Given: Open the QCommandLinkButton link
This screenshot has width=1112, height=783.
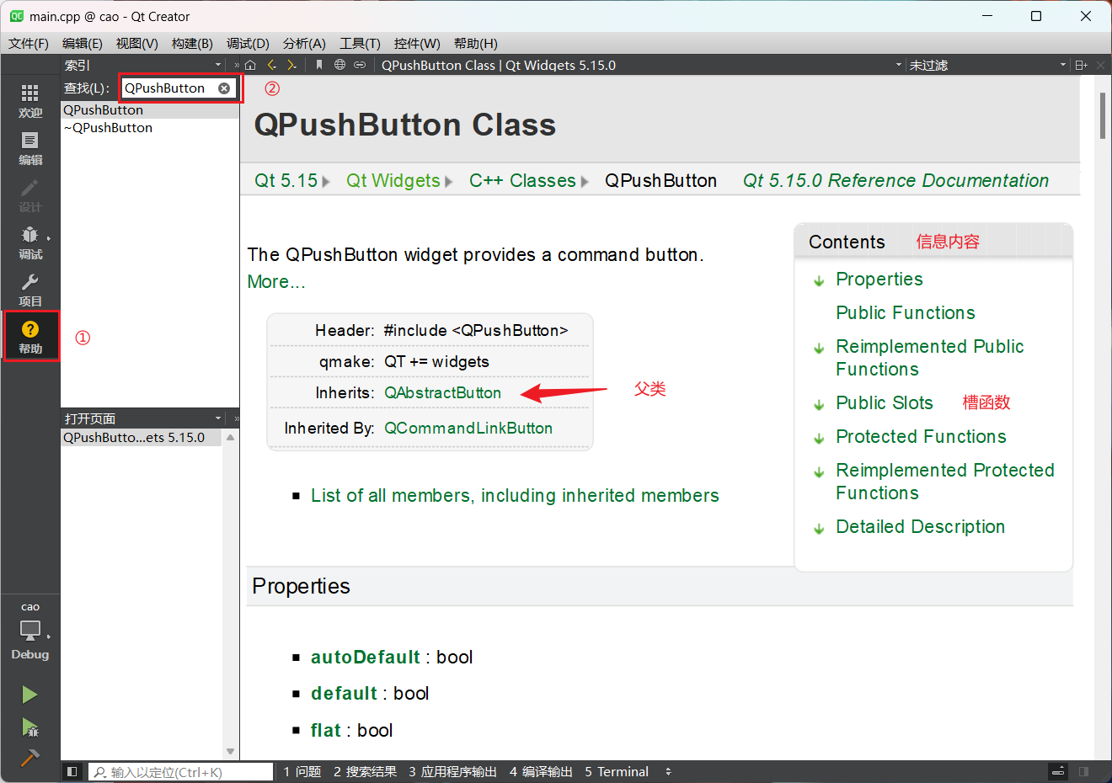Looking at the screenshot, I should [x=468, y=428].
